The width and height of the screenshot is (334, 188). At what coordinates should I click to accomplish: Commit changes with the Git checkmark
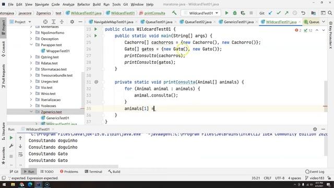pos(278,13)
